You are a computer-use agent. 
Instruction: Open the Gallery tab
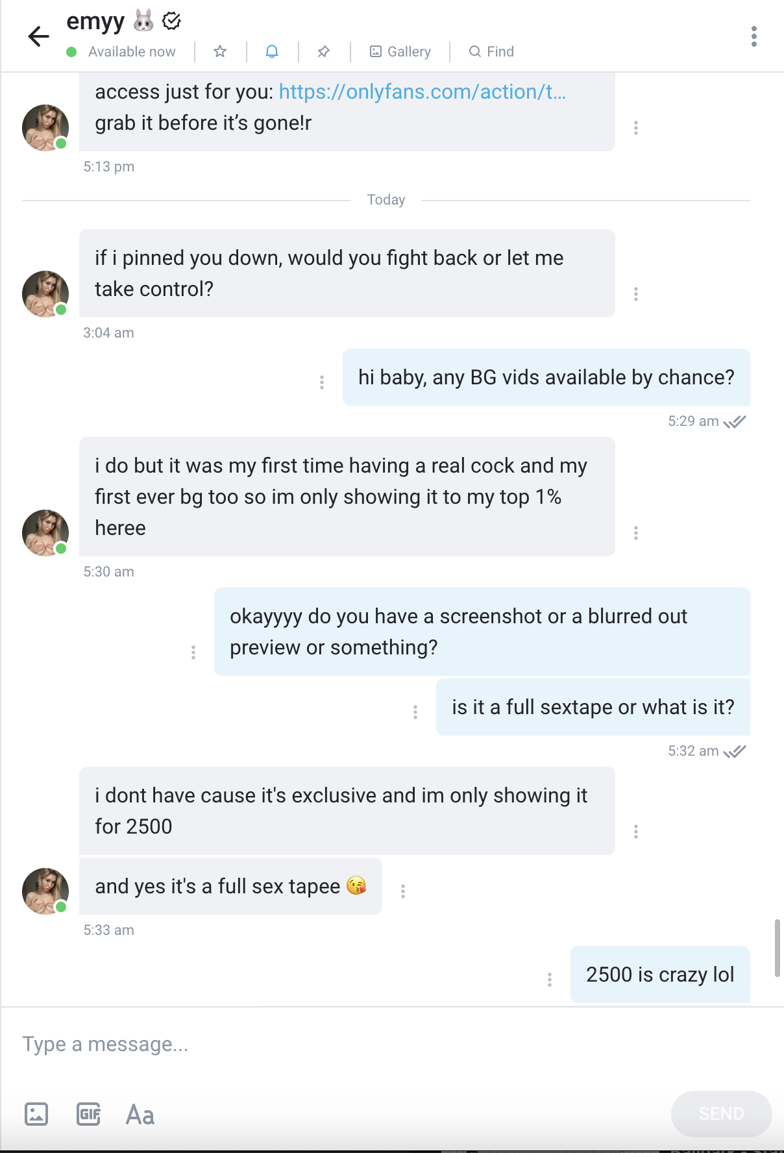(400, 51)
